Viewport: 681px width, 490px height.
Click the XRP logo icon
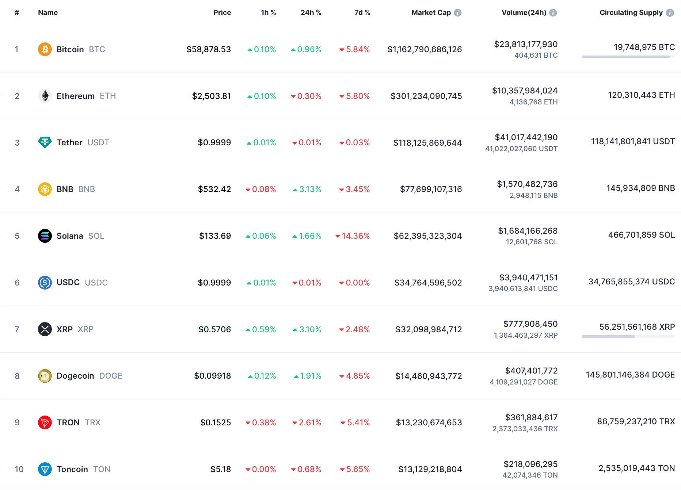coord(45,329)
